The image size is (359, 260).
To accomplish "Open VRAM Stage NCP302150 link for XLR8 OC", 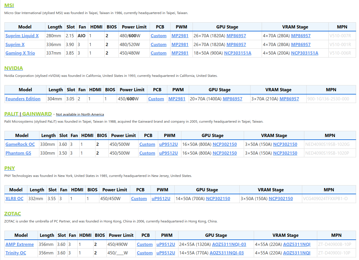I will tap(281, 199).
